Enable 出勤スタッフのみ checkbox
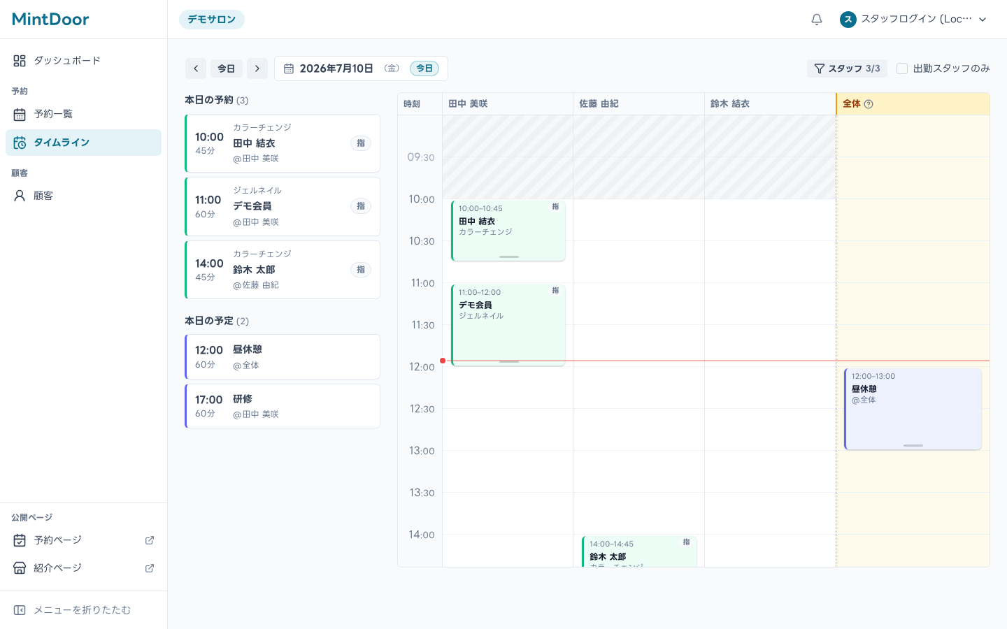1007x629 pixels. point(902,68)
